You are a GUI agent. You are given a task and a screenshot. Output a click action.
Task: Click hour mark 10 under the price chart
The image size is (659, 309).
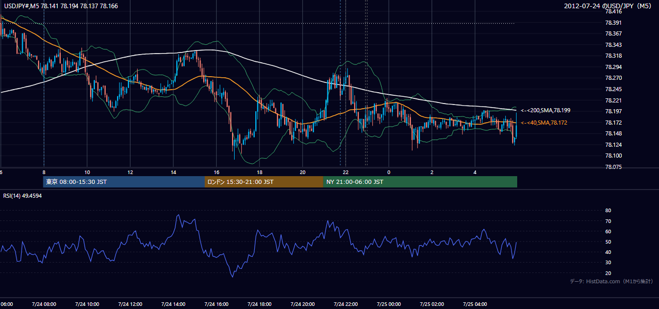(x=87, y=172)
